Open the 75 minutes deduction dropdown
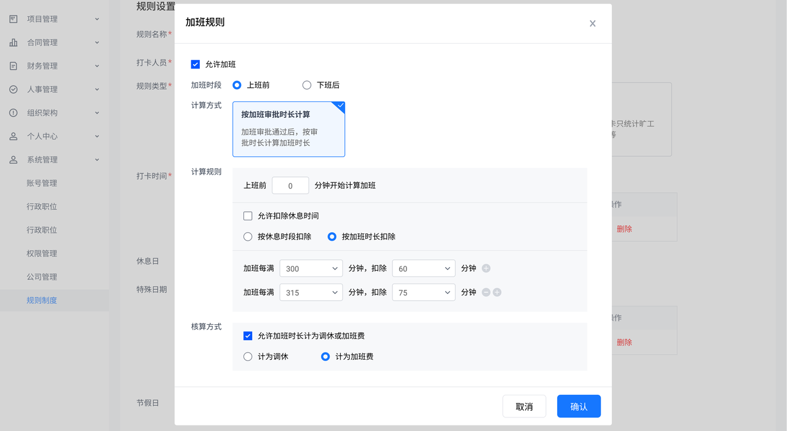 tap(424, 293)
